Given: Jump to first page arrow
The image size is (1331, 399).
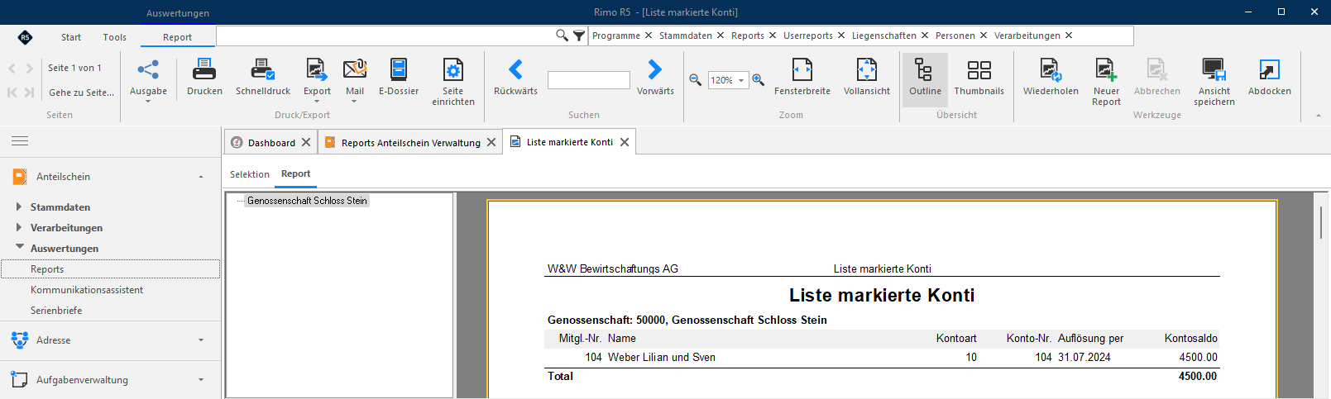Looking at the screenshot, I should coord(12,93).
